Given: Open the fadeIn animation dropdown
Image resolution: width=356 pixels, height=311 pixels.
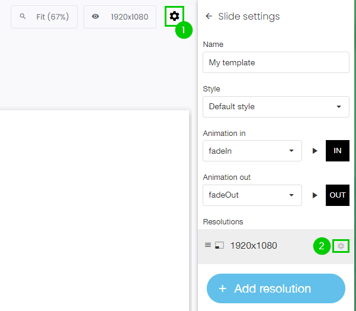Looking at the screenshot, I should click(252, 151).
